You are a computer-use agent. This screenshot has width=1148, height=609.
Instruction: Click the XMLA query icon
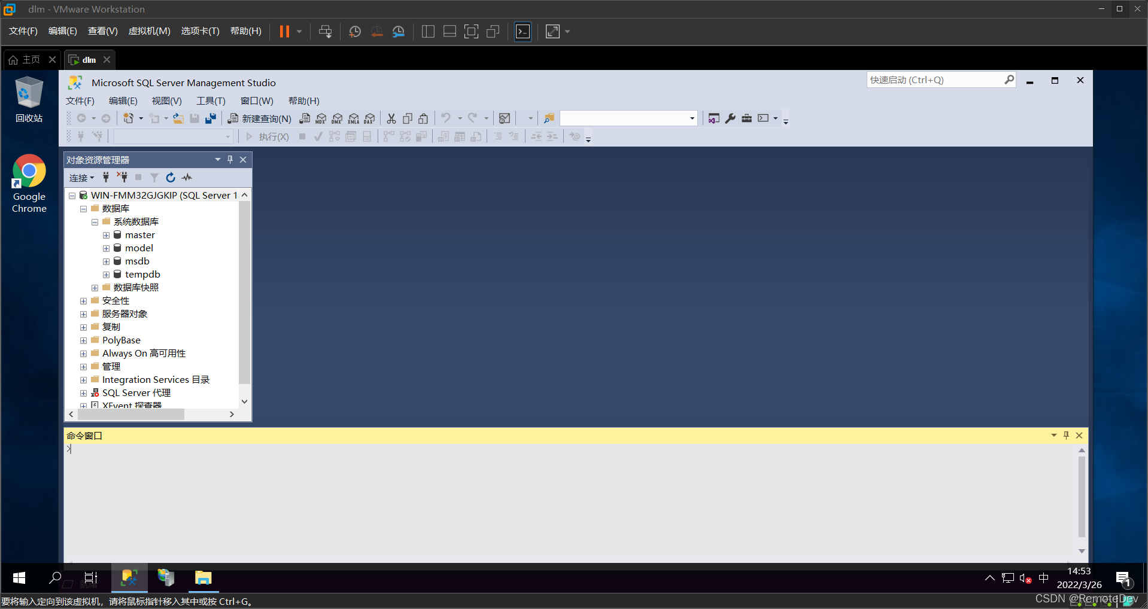(x=354, y=118)
